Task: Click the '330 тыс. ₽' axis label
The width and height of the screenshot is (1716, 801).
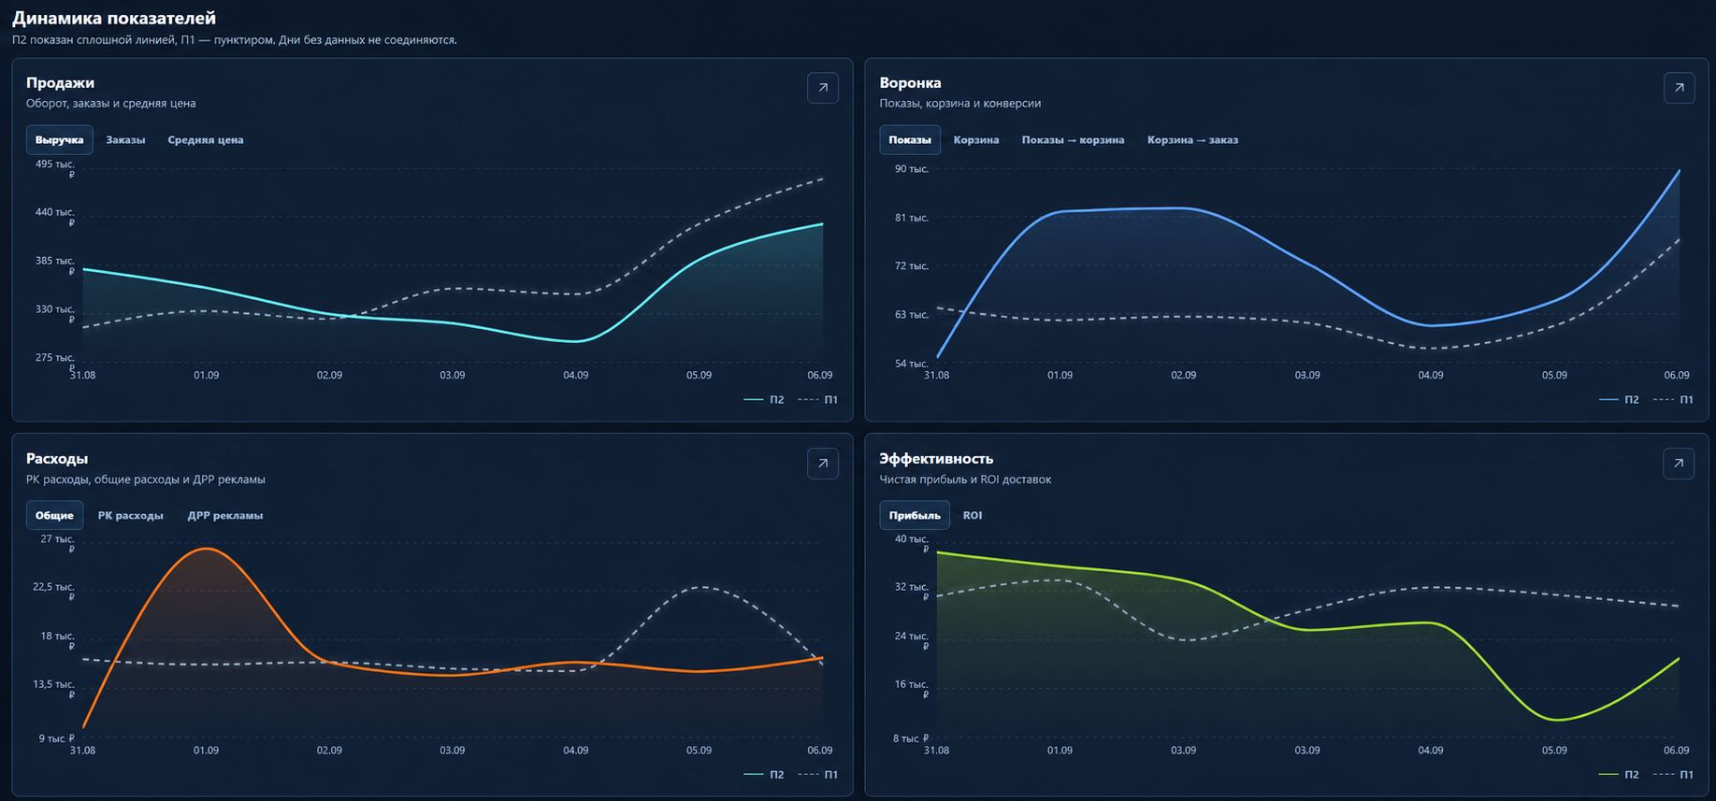Action: click(x=55, y=314)
